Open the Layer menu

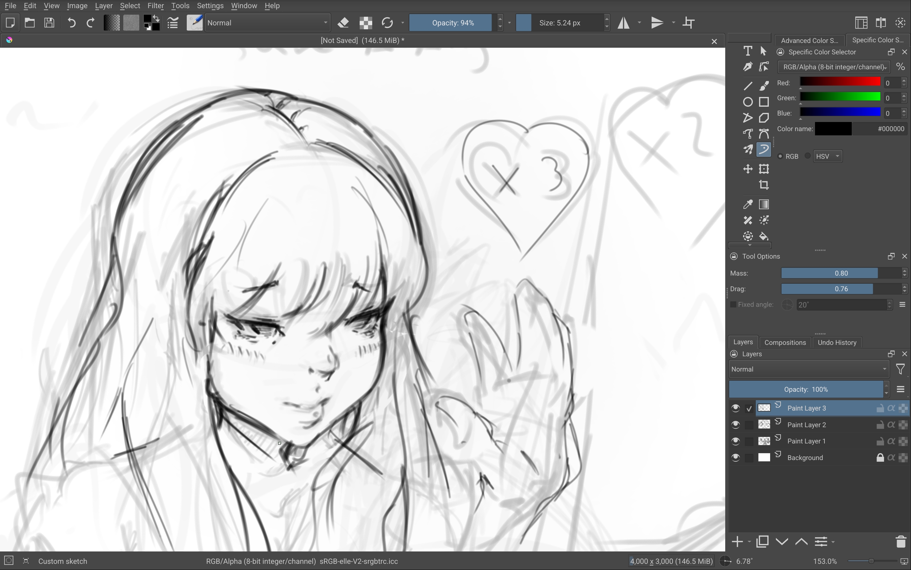coord(104,6)
